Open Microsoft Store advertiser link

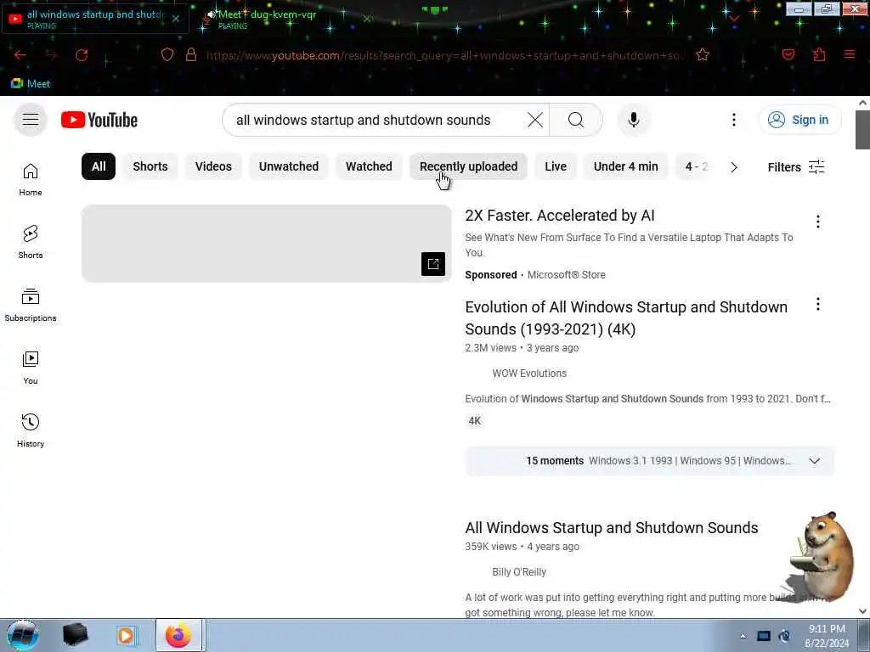566,275
